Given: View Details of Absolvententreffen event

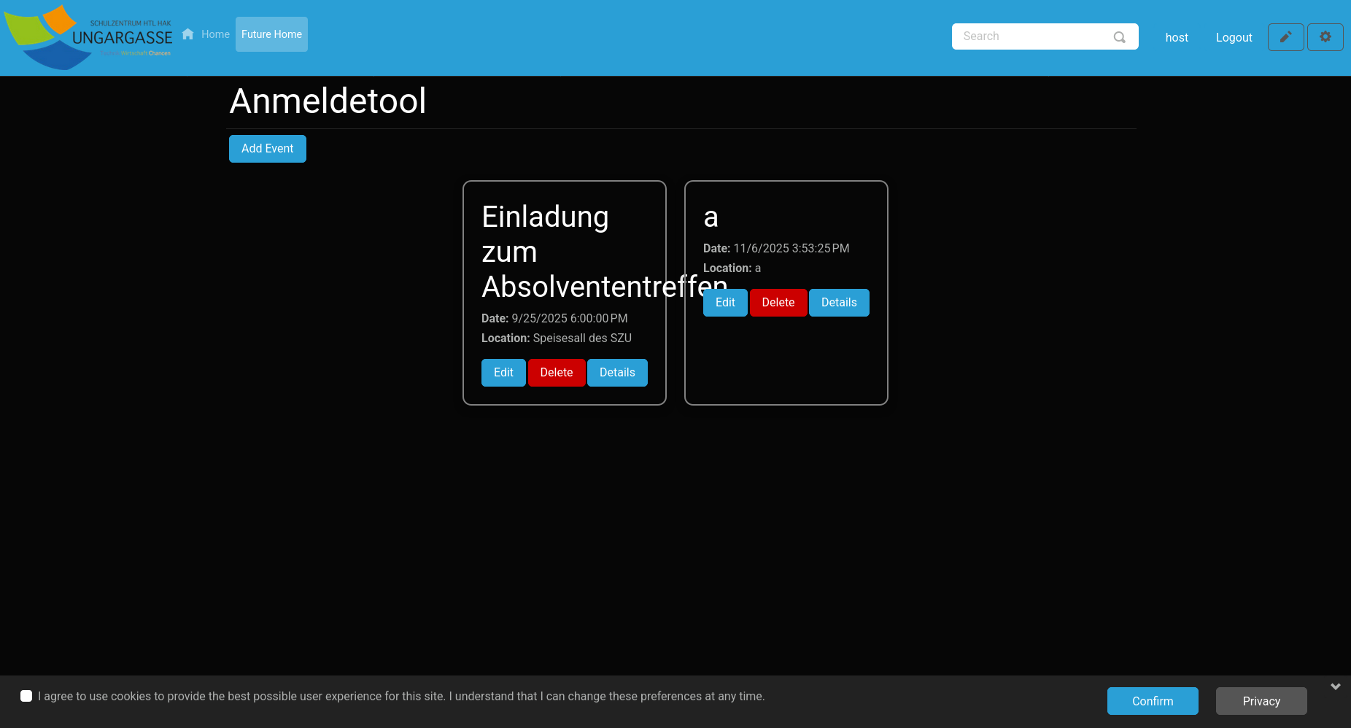Looking at the screenshot, I should 617,373.
